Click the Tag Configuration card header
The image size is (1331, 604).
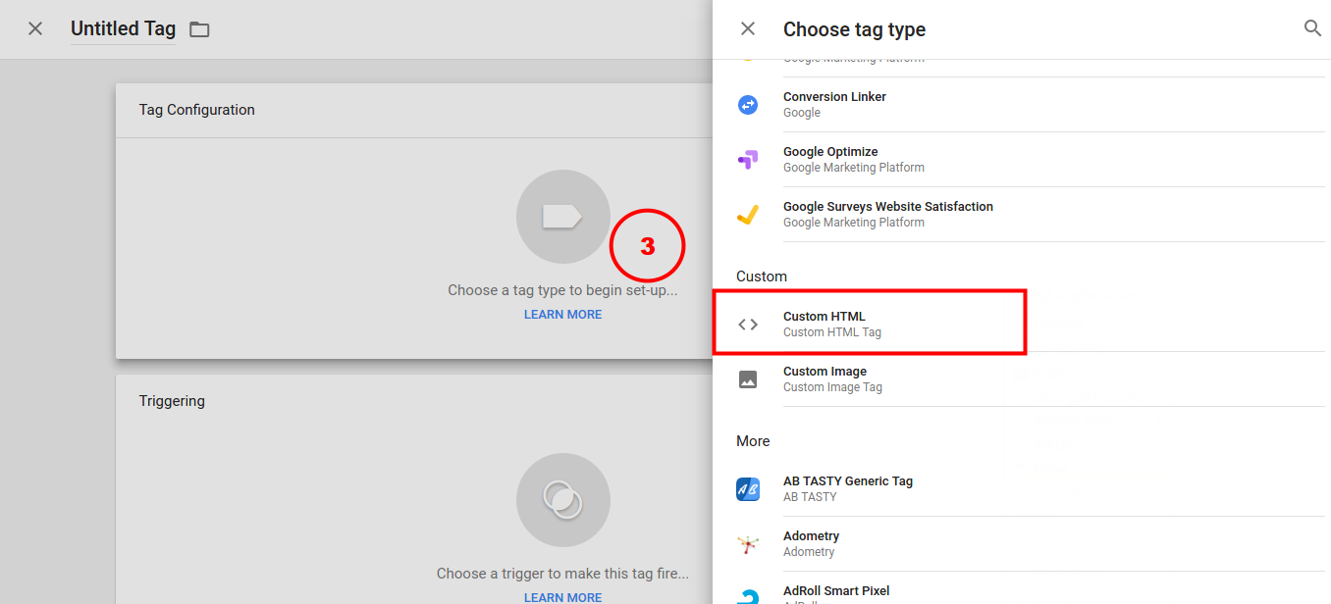coord(414,110)
